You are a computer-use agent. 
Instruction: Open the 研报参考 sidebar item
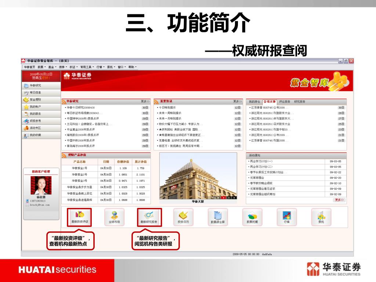pos(41,121)
